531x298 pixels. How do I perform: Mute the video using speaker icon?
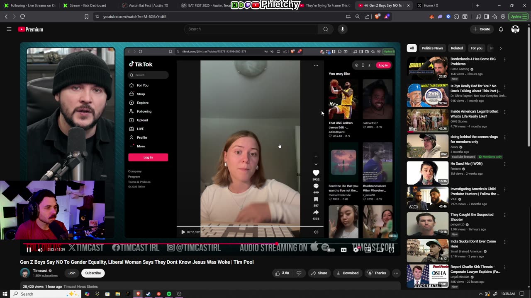point(40,250)
